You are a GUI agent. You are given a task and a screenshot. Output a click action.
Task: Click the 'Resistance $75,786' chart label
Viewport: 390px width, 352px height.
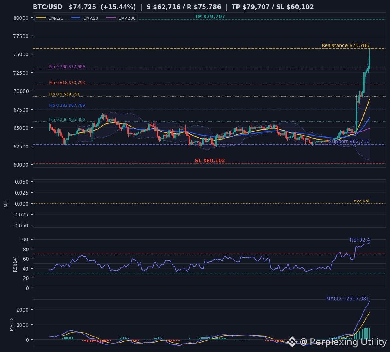[x=345, y=45]
